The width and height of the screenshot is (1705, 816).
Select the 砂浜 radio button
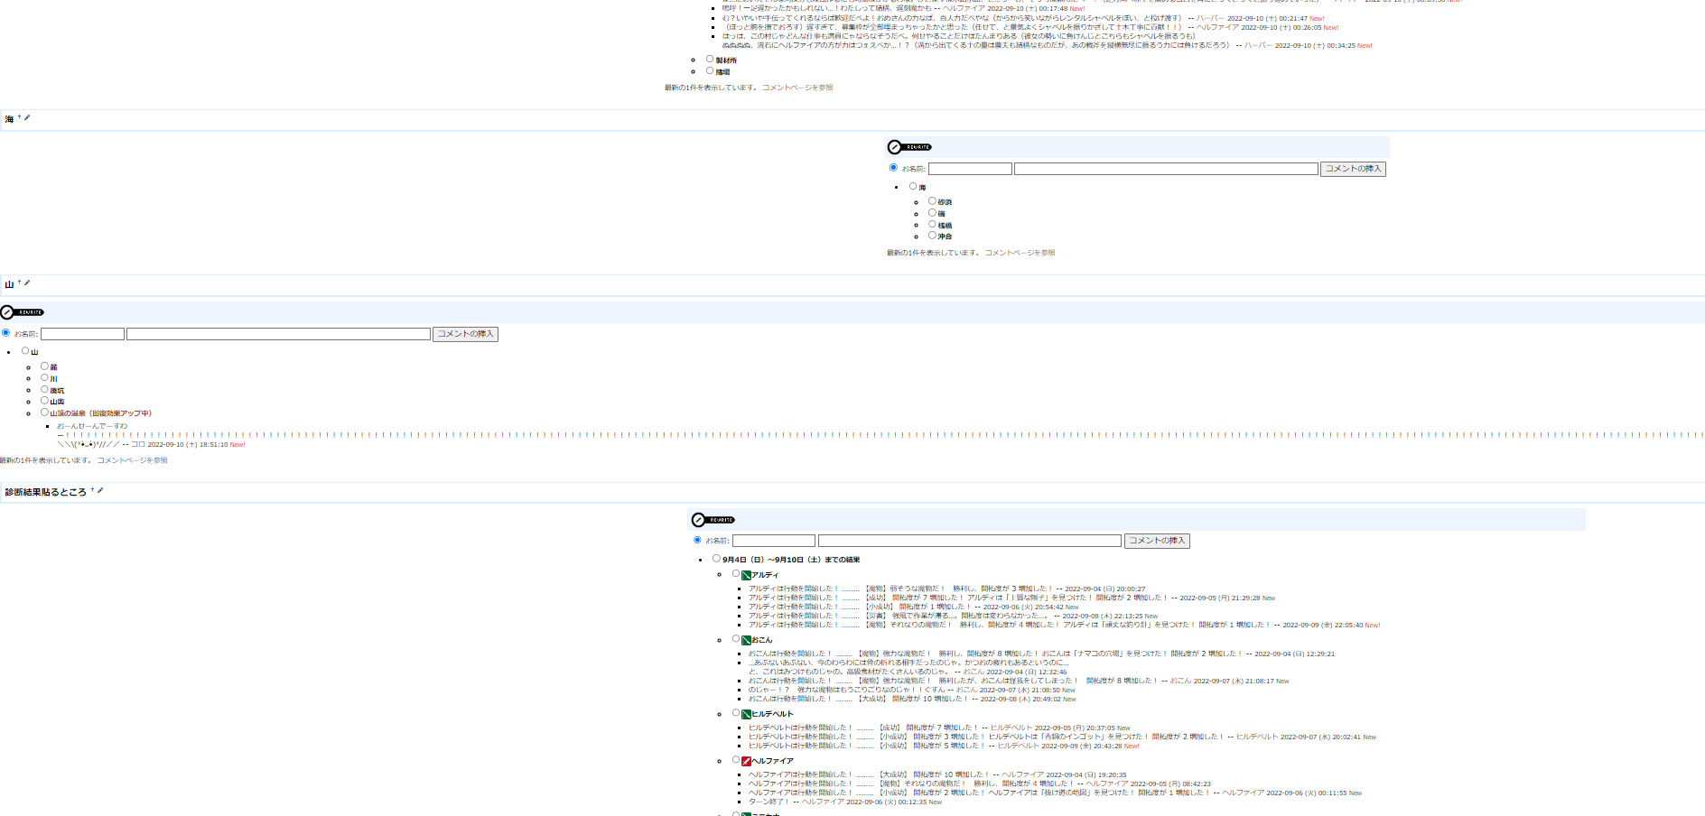[932, 201]
